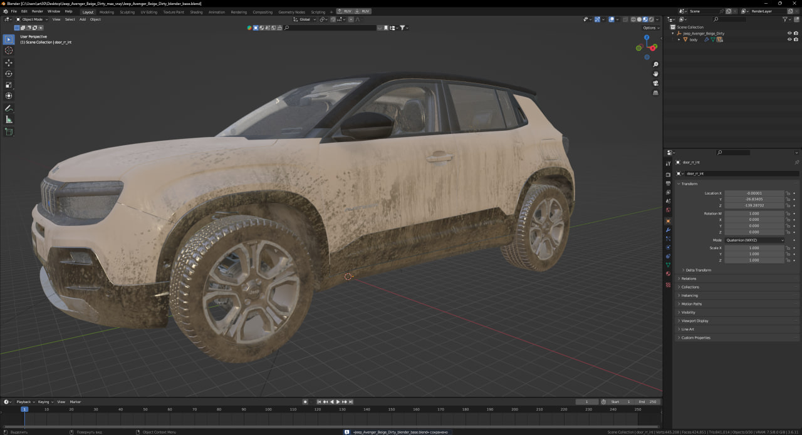This screenshot has height=435, width=802.
Task: Switch perspective/orthographic grid icon
Action: [x=655, y=93]
